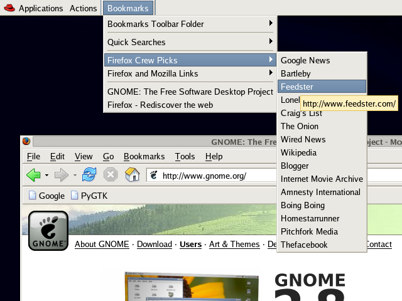Click the green Back arrow button
The image size is (402, 301).
[33, 175]
